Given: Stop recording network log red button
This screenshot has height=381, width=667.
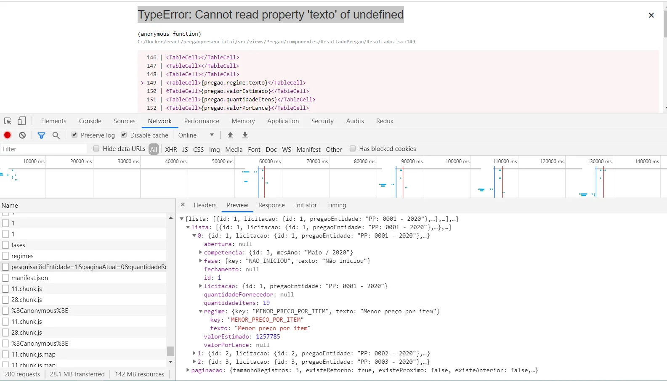Looking at the screenshot, I should tap(8, 135).
